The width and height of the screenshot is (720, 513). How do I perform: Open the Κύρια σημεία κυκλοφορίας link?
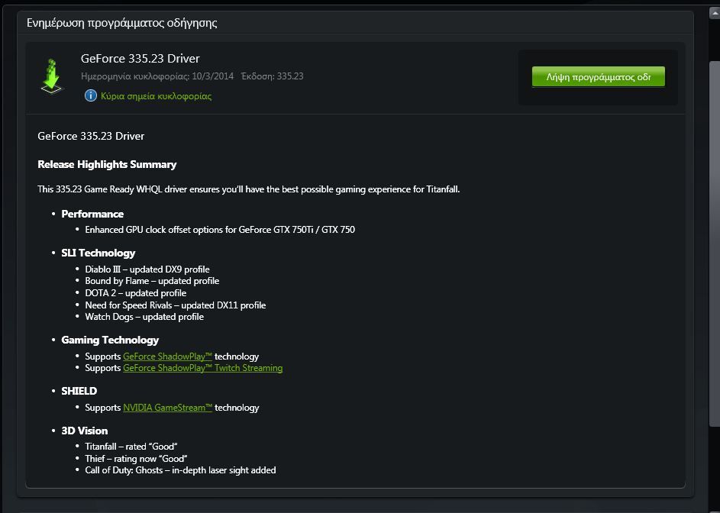point(156,96)
